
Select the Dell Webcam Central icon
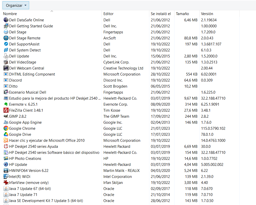6,68
